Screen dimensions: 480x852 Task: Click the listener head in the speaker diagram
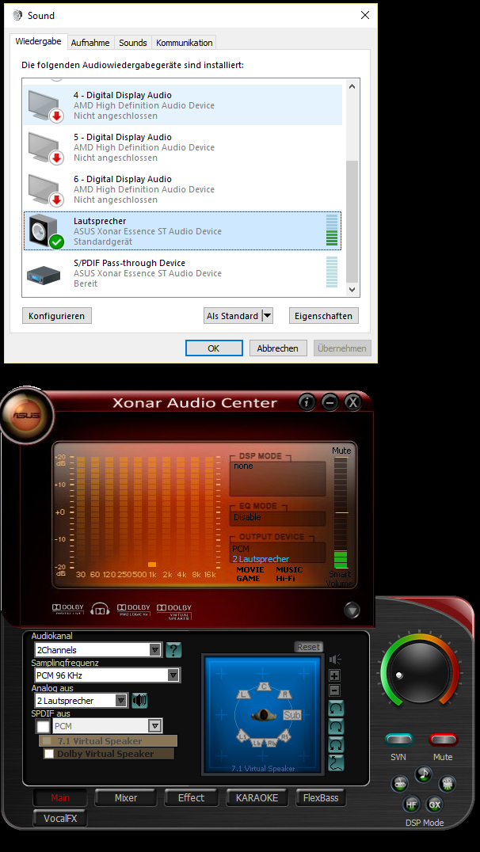coord(265,715)
